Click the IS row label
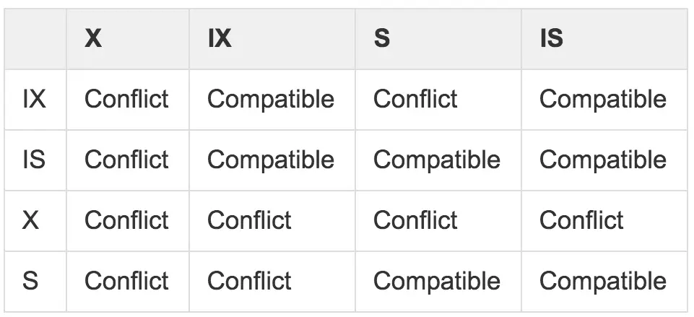694x317 pixels. coord(34,160)
